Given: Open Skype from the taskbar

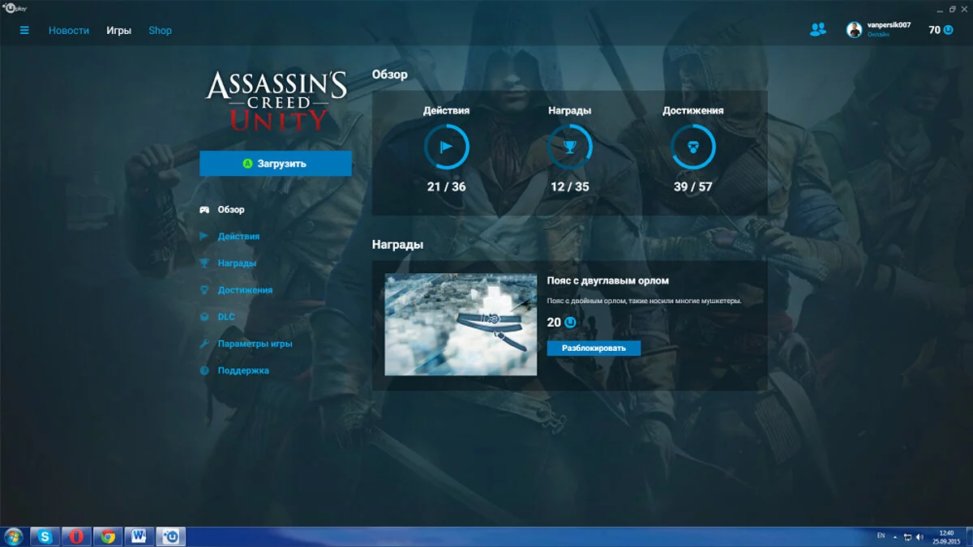Looking at the screenshot, I should 45,536.
